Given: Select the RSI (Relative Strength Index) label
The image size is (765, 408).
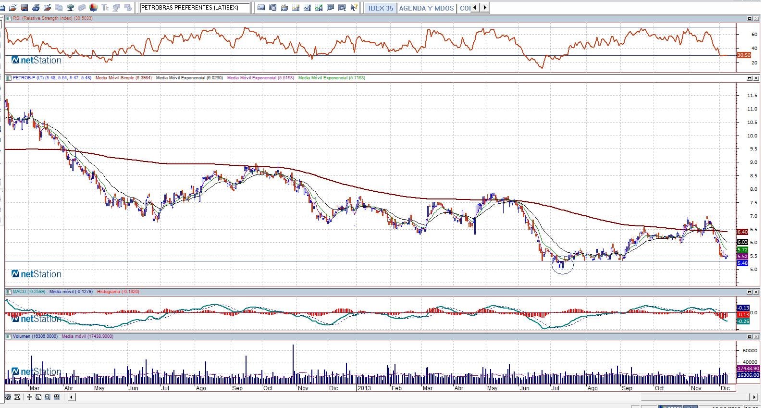Looking at the screenshot, I should [53, 18].
